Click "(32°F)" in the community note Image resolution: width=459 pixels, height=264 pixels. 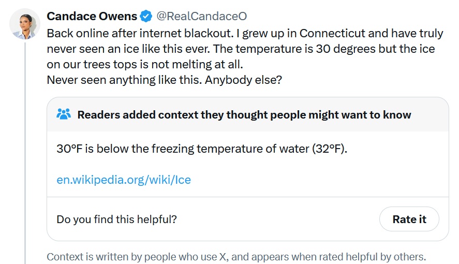[329, 149]
